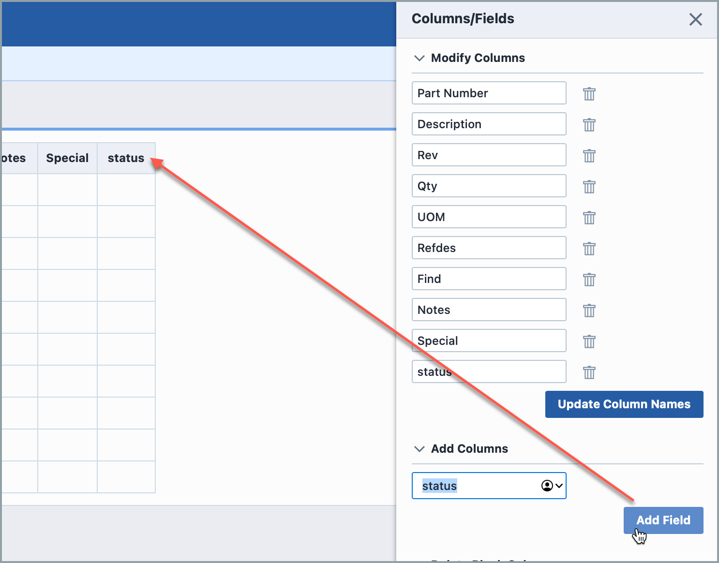Click the status text input under Add Columns
This screenshot has height=563, width=719.
click(474, 486)
